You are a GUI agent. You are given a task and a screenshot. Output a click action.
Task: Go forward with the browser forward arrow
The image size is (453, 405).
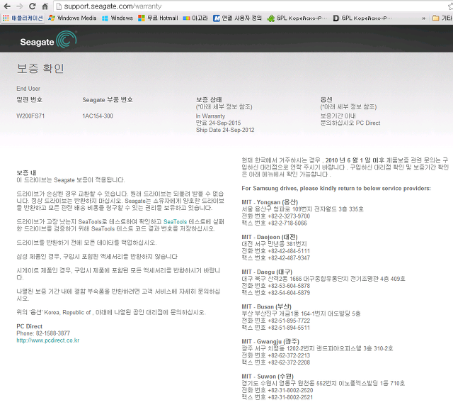[20, 6]
